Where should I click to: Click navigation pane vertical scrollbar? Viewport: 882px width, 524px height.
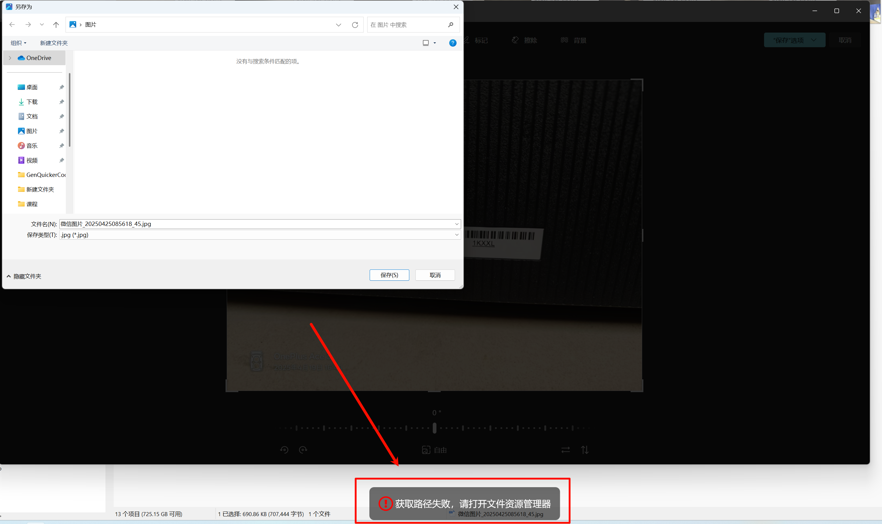tap(69, 110)
